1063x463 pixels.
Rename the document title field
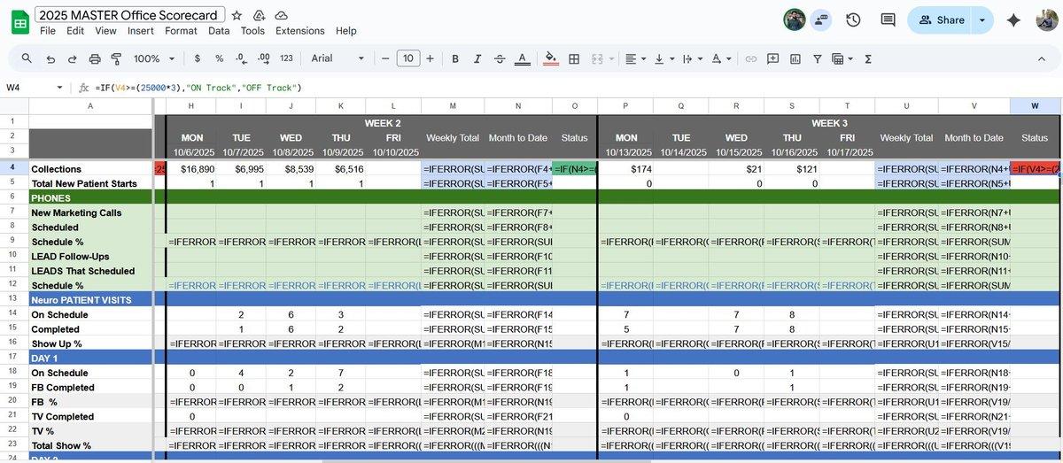pyautogui.click(x=129, y=15)
